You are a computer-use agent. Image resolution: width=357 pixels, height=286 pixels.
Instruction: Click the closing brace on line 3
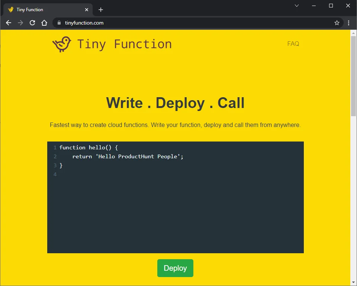pyautogui.click(x=61, y=165)
